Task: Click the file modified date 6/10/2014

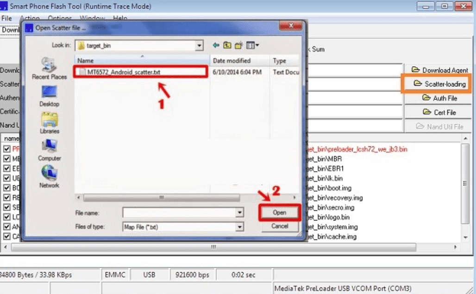Action: click(x=237, y=72)
